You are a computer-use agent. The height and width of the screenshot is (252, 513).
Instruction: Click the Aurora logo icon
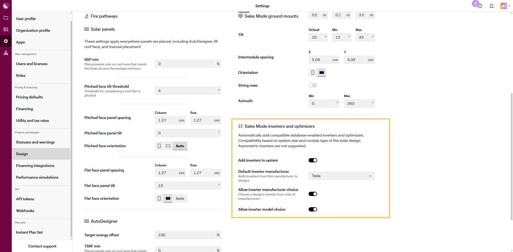coord(6,6)
